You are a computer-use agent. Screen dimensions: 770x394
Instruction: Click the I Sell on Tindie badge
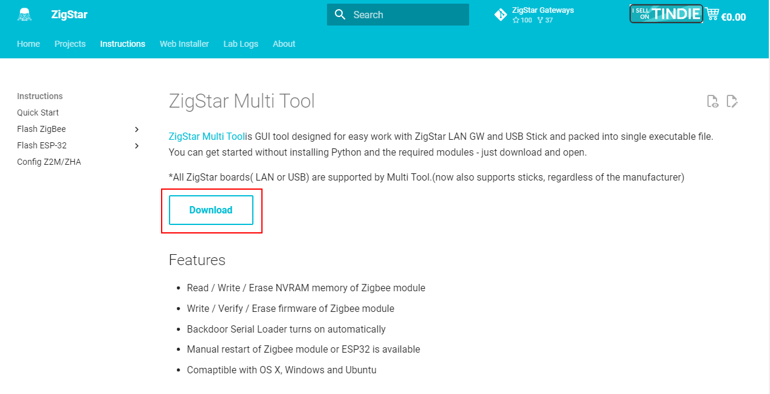(666, 14)
